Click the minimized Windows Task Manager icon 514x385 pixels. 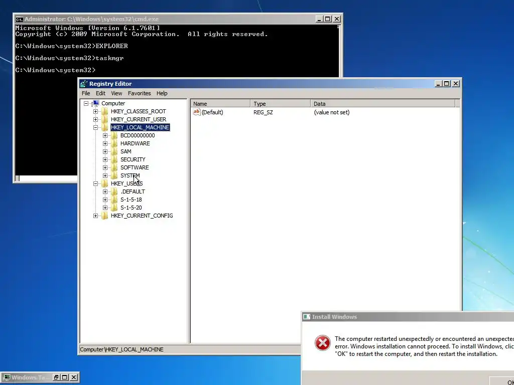pos(7,377)
